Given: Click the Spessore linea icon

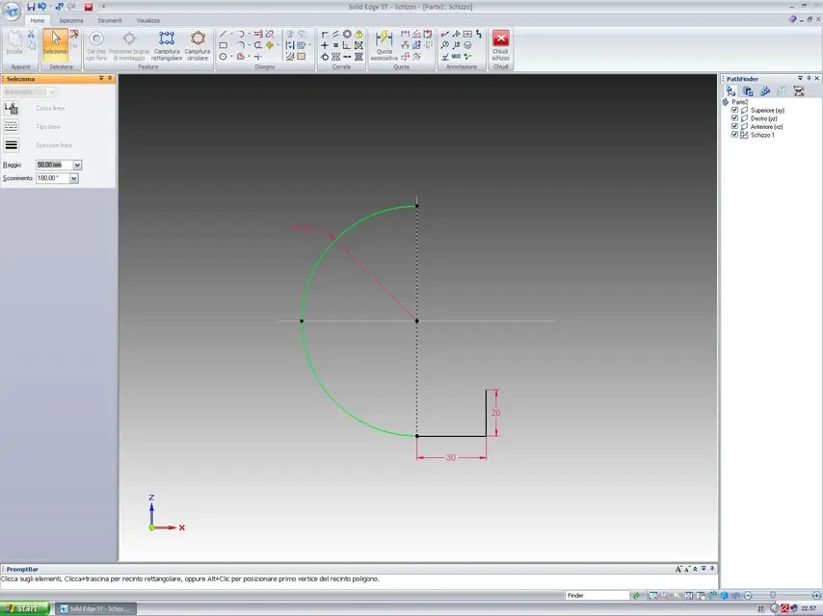Looking at the screenshot, I should [12, 145].
